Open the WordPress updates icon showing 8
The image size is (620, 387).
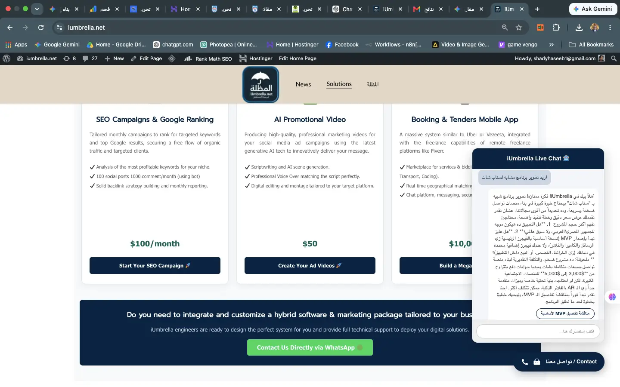(x=69, y=58)
